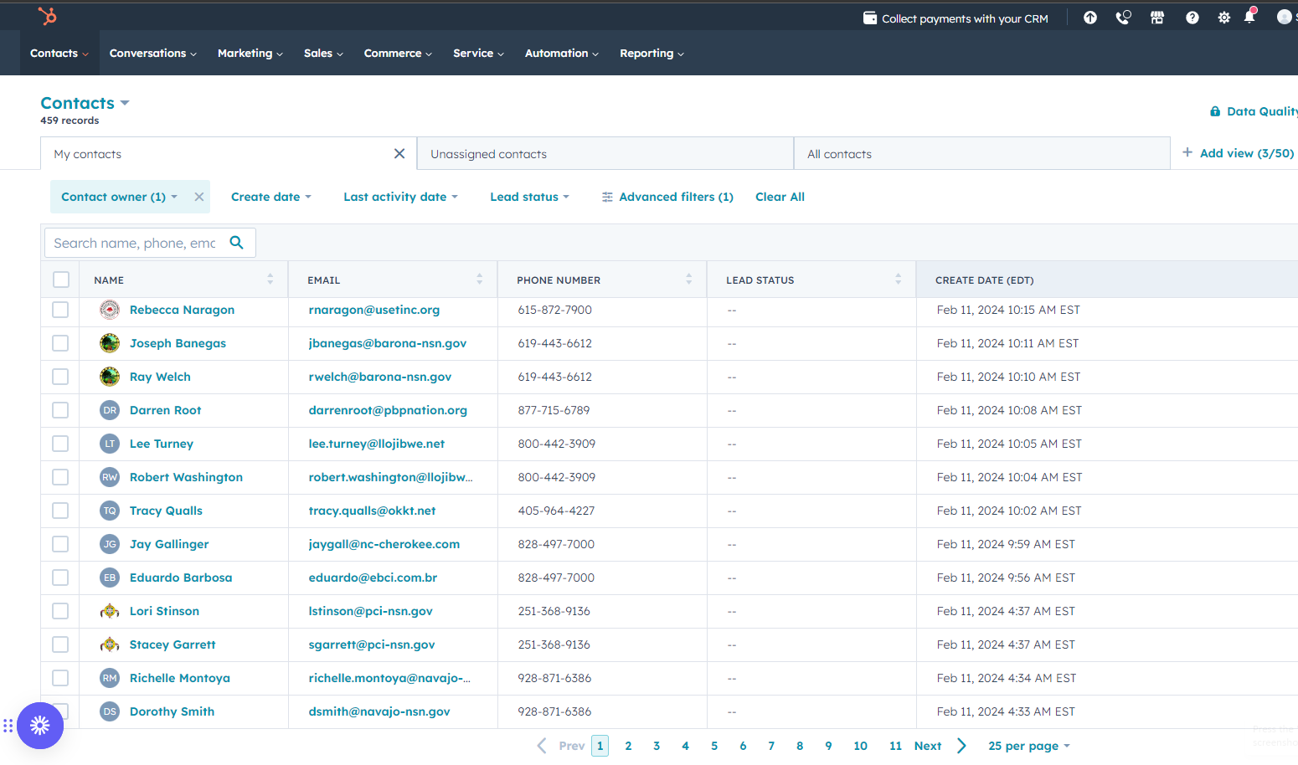
Task: Open the Last activity date filter
Action: (x=400, y=197)
